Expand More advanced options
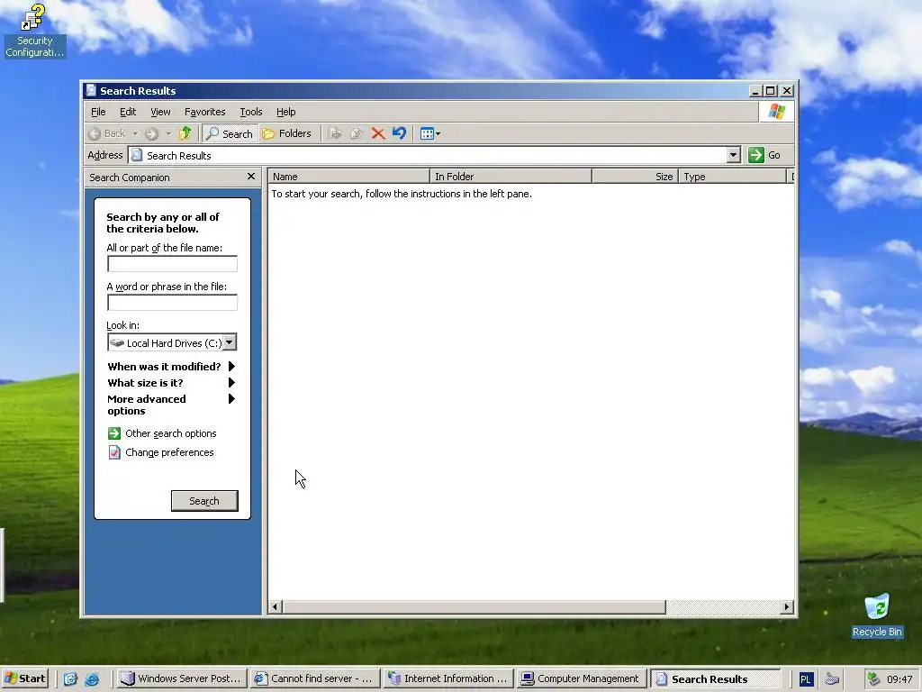Viewport: 922px width, 692px height. [x=171, y=405]
